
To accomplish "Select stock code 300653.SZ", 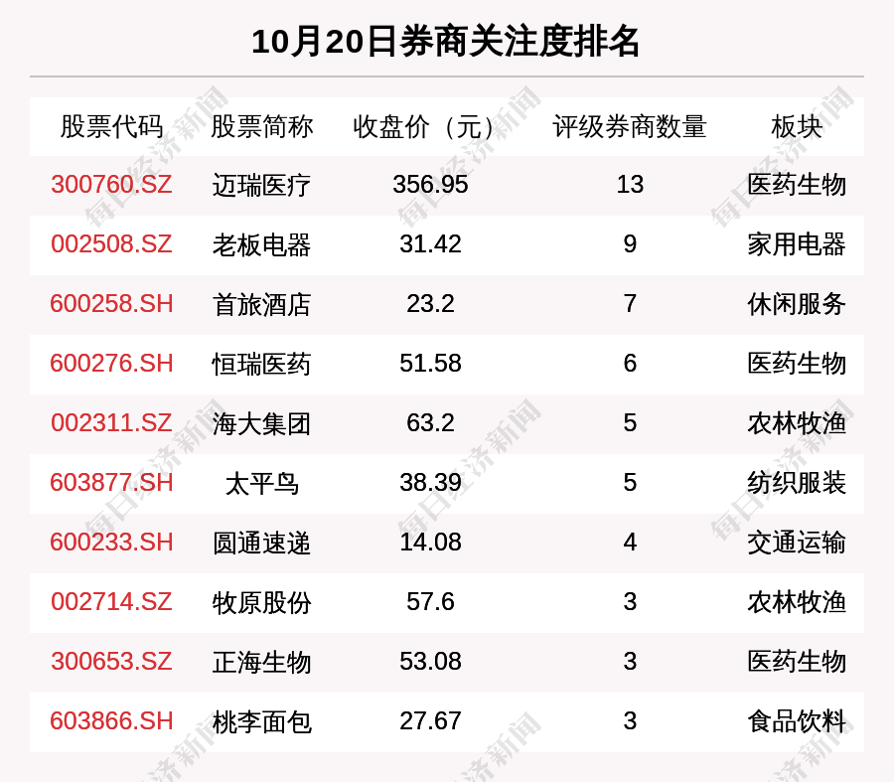I will point(111,662).
